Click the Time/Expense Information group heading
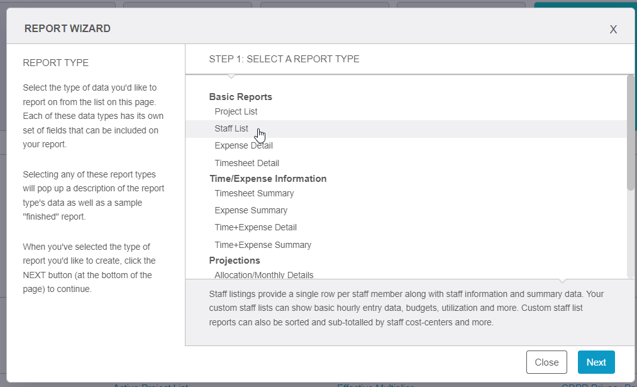 coord(268,179)
